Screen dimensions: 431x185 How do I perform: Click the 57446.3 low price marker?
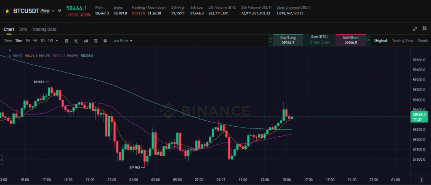pos(134,167)
